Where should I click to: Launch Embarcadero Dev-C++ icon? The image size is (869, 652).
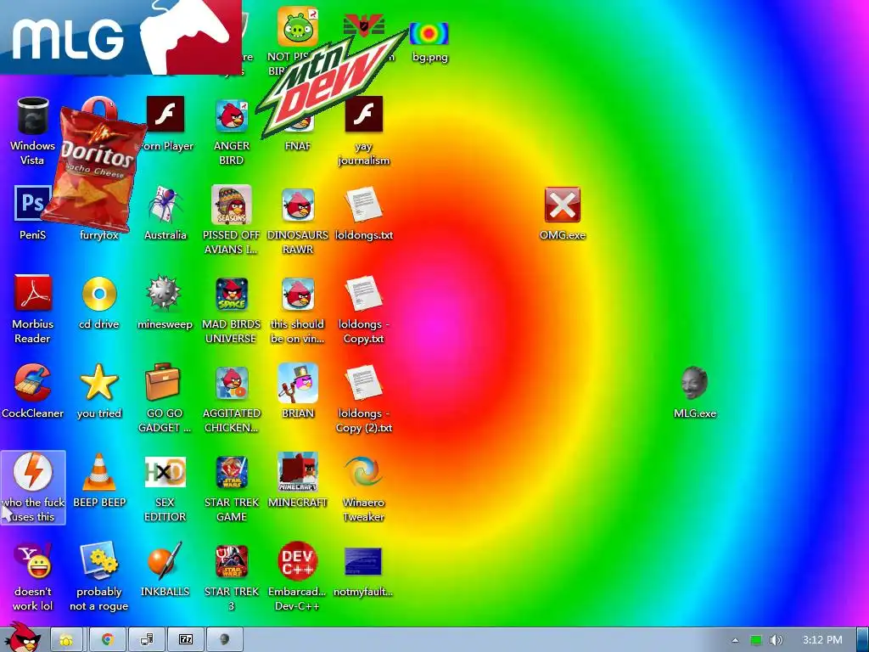pyautogui.click(x=298, y=560)
